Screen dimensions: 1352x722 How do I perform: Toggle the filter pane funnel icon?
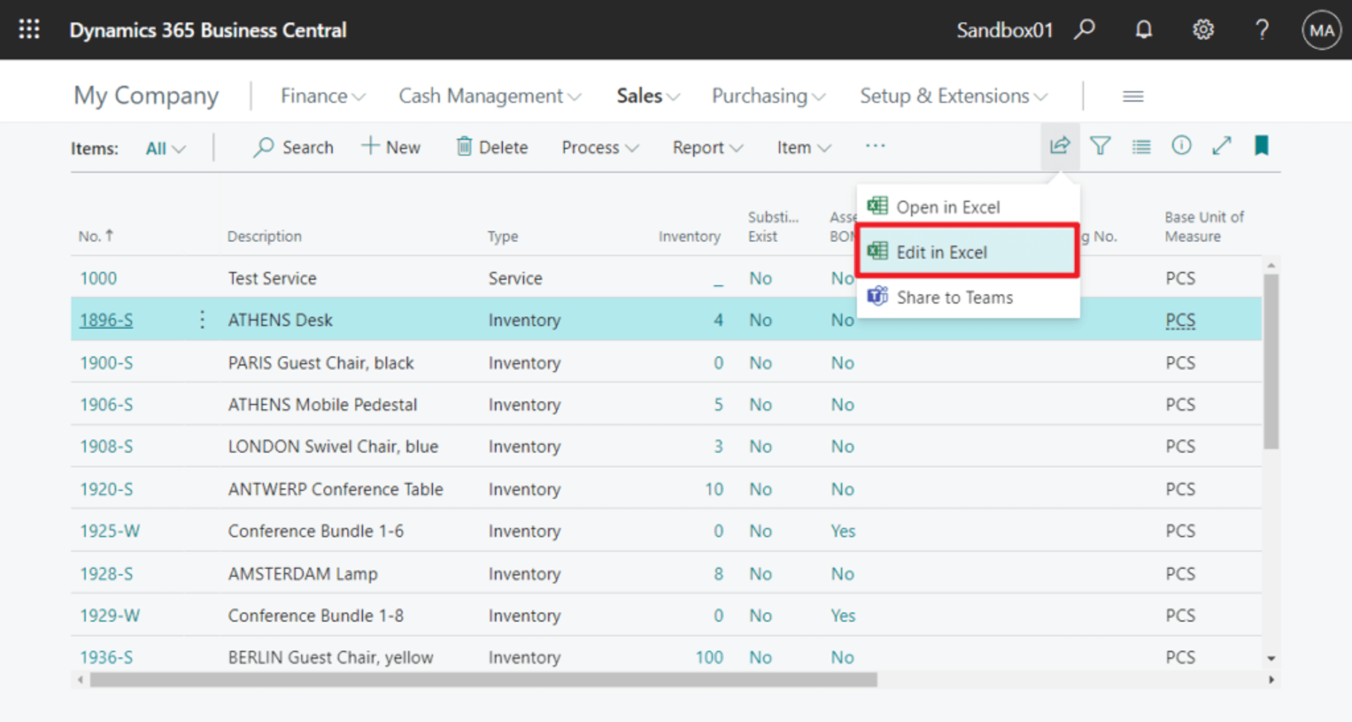tap(1100, 147)
